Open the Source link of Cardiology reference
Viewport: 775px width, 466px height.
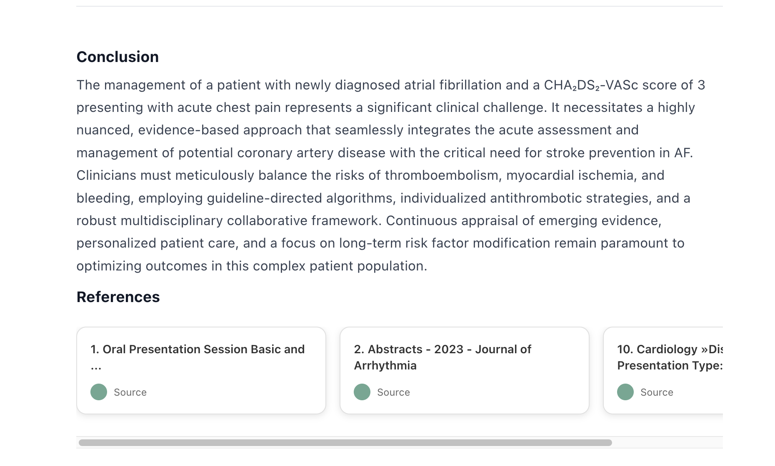(x=657, y=392)
